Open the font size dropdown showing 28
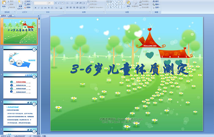Viewport: 214px width, 137px height. [x=51, y=3]
